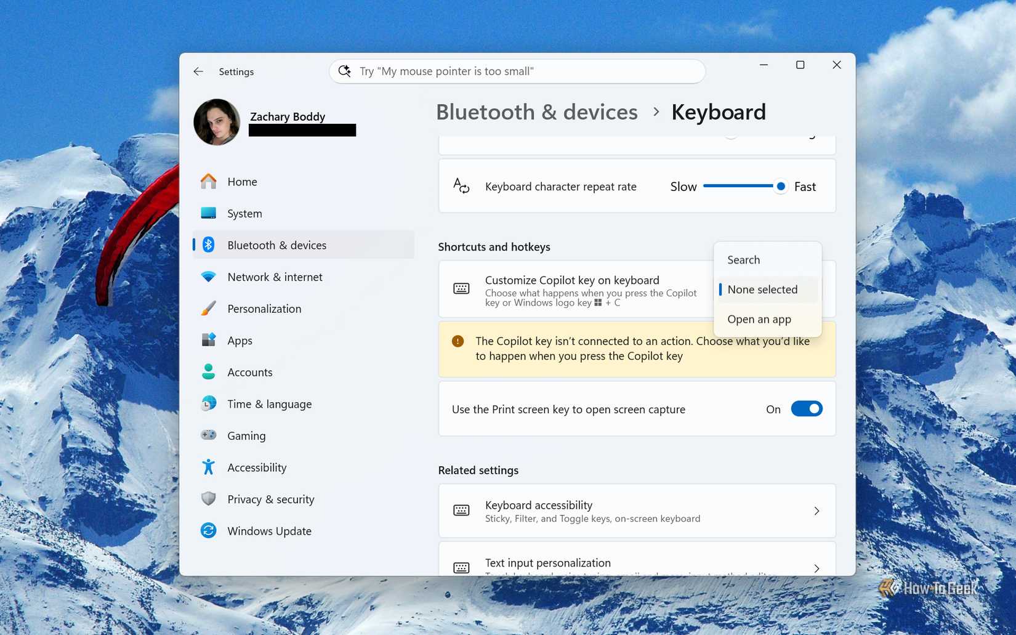Open Text input personalization via its chevron

(816, 568)
